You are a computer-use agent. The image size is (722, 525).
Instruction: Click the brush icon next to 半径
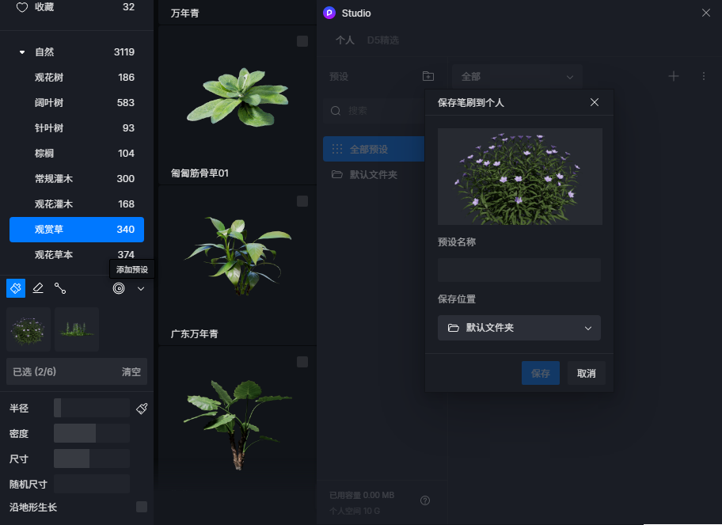[x=142, y=409]
